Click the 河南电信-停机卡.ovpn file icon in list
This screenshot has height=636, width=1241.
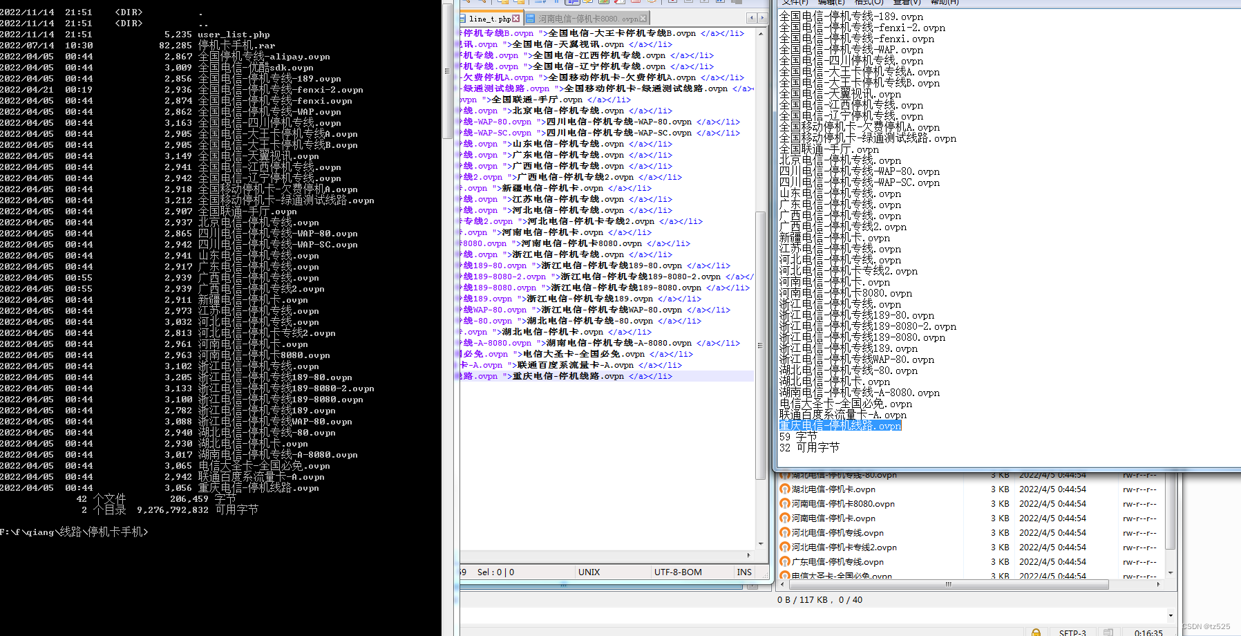pyautogui.click(x=784, y=518)
